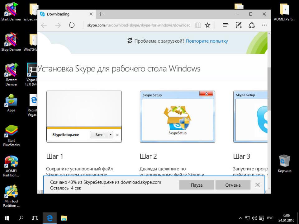Click the Шаг 2 heading
The image size is (299, 224).
(x=148, y=156)
